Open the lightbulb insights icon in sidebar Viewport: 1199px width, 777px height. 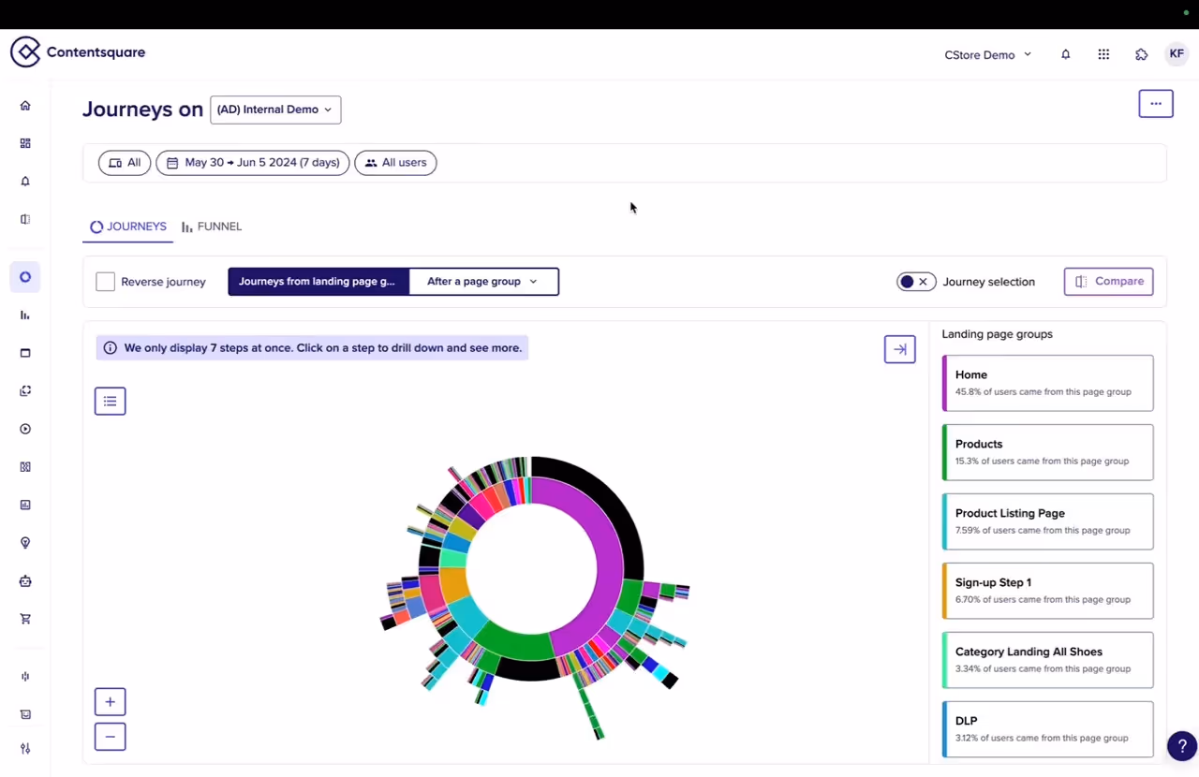pos(25,543)
